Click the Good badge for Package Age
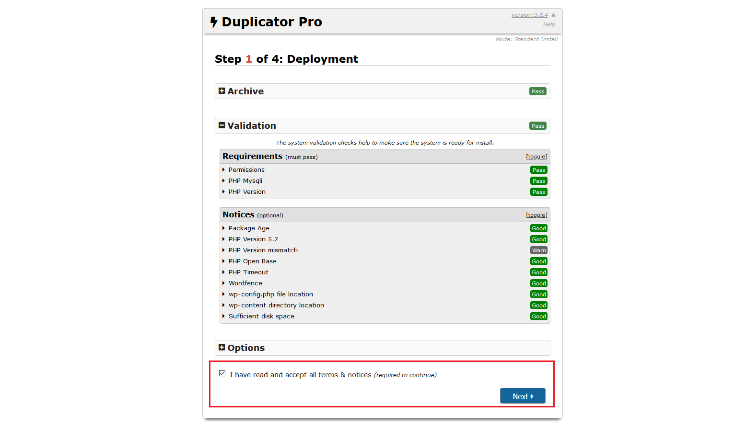 [x=539, y=228]
